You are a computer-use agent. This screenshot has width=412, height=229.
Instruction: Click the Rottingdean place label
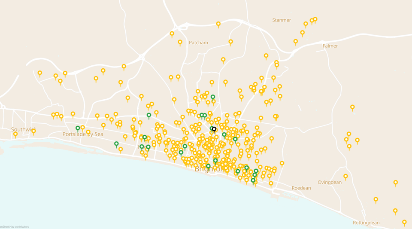pos(366,223)
